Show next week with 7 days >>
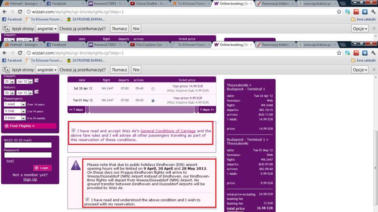Viewport: 378px width, 212px height. pos(207,110)
